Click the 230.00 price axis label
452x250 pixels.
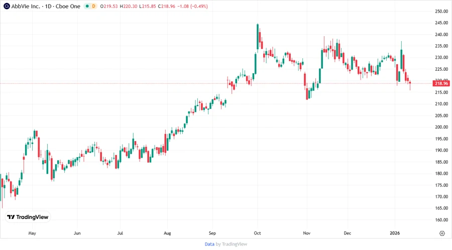(x=441, y=57)
